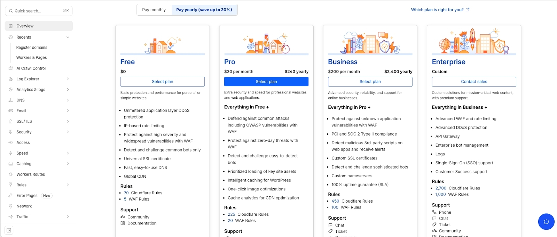The image size is (557, 237).
Task: Expand the Caching submenu arrow
Action: pos(68,164)
